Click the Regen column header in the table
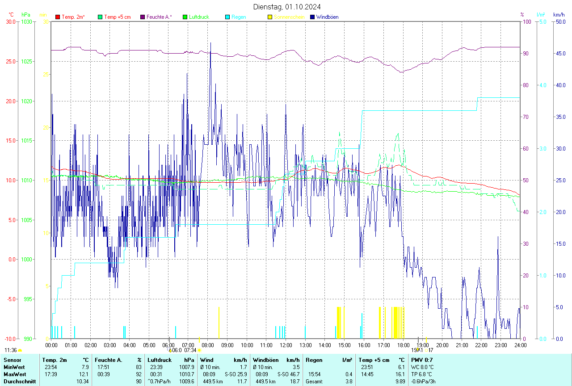This screenshot has height=386, width=572. tap(314, 360)
